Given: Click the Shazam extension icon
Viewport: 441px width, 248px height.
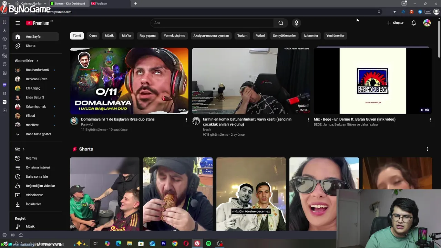Looking at the screenshot, I should (x=420, y=12).
